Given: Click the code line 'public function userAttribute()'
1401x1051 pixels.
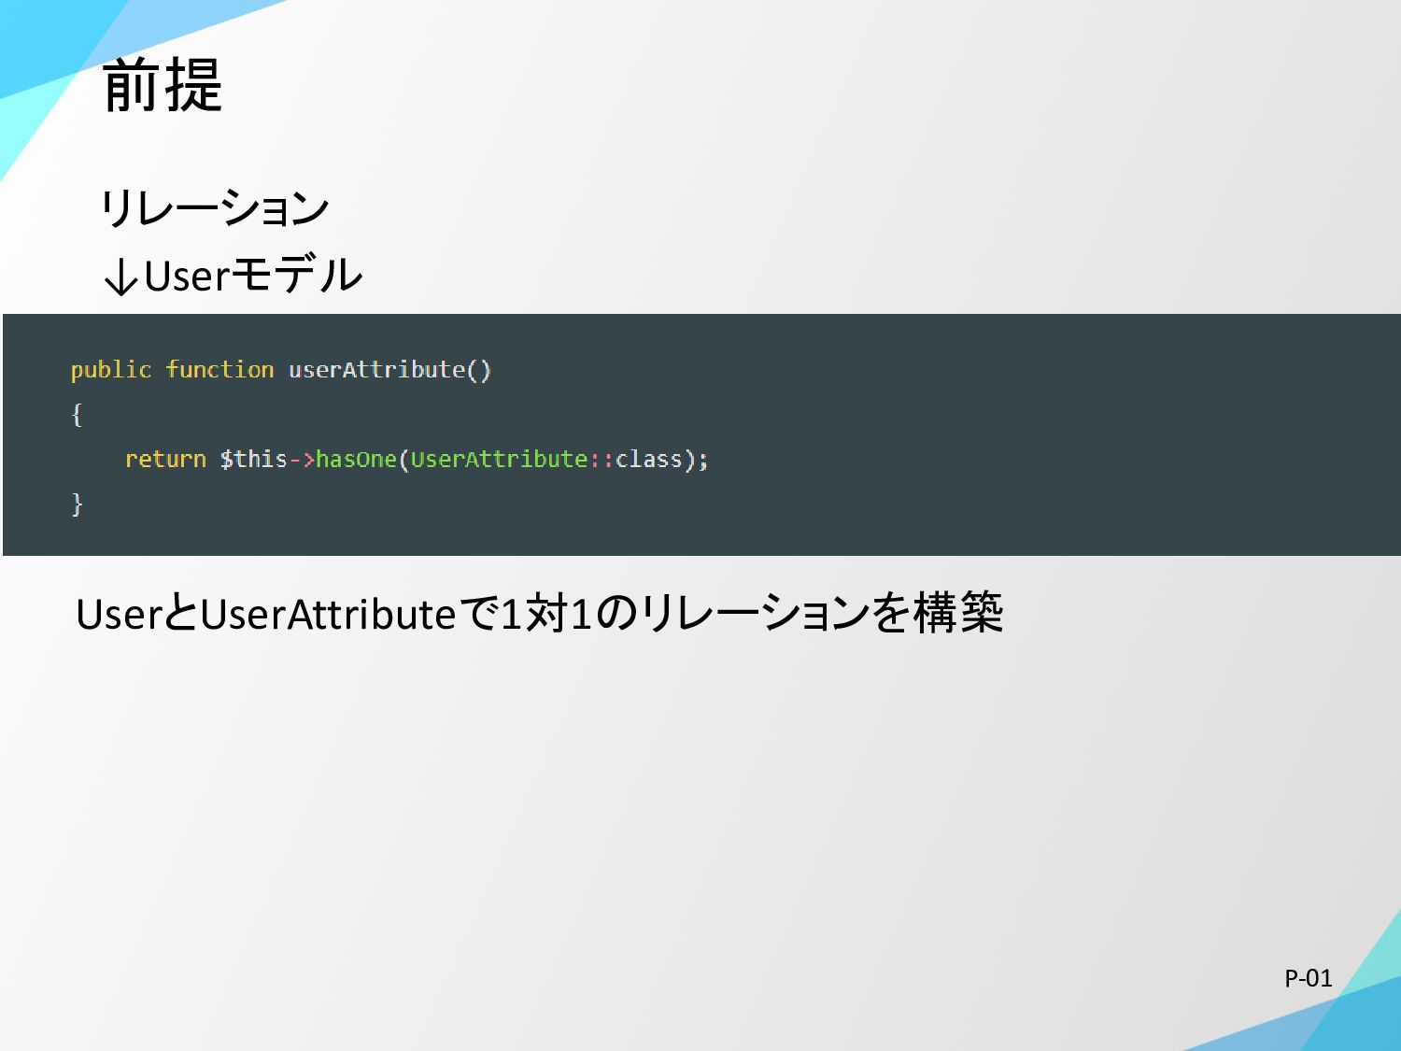Looking at the screenshot, I should (280, 370).
